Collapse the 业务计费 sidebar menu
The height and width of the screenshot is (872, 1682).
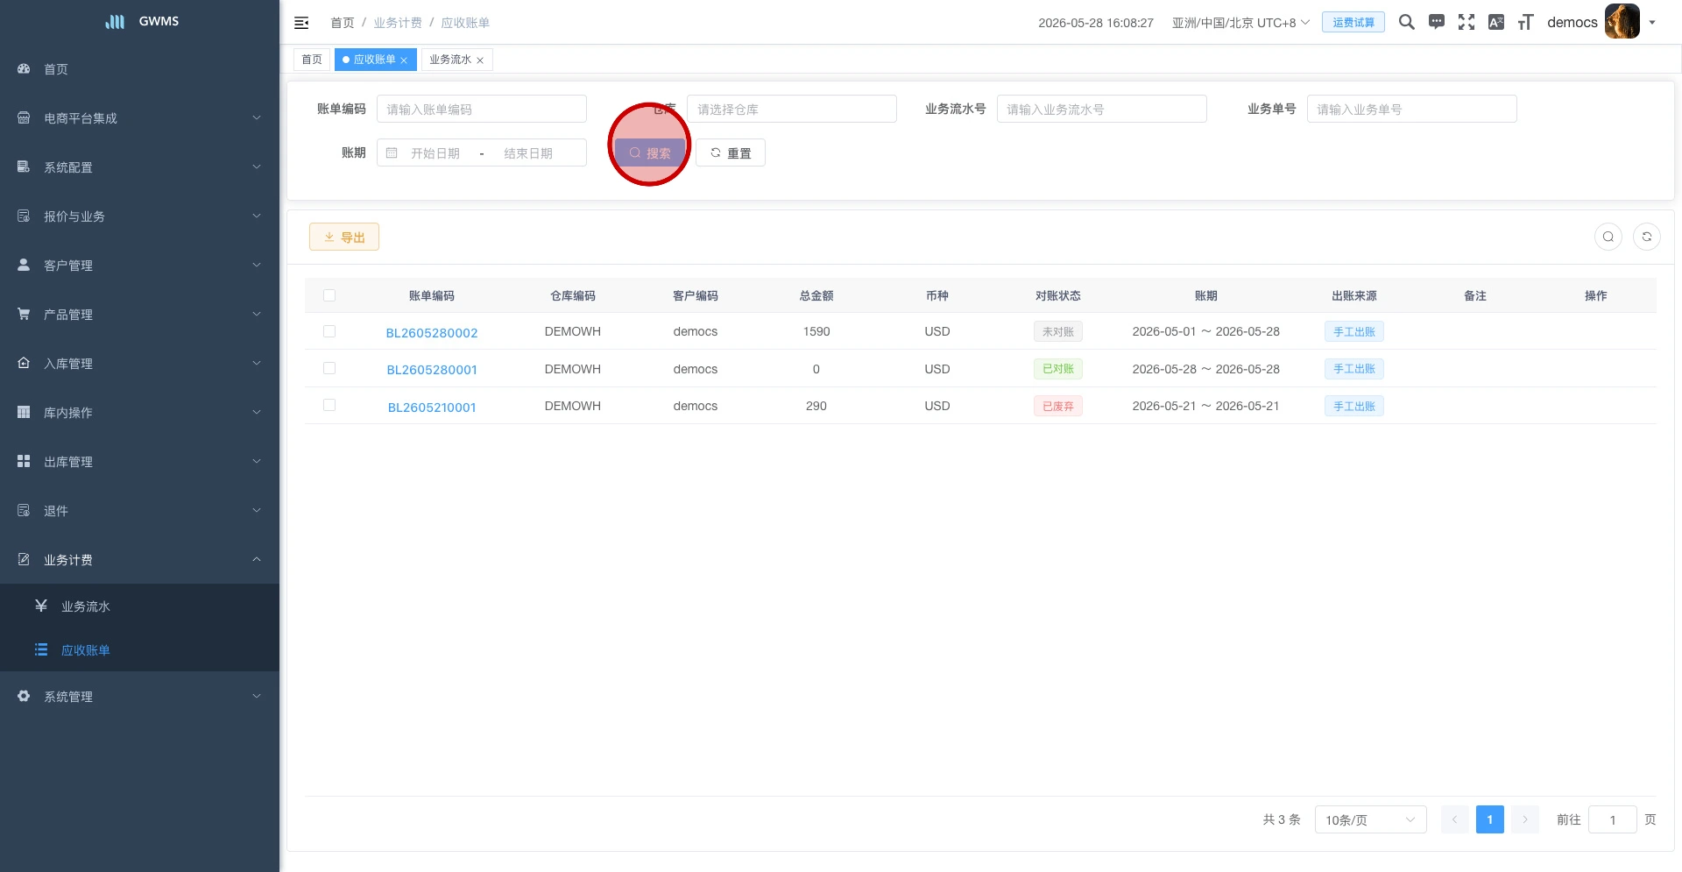(140, 560)
